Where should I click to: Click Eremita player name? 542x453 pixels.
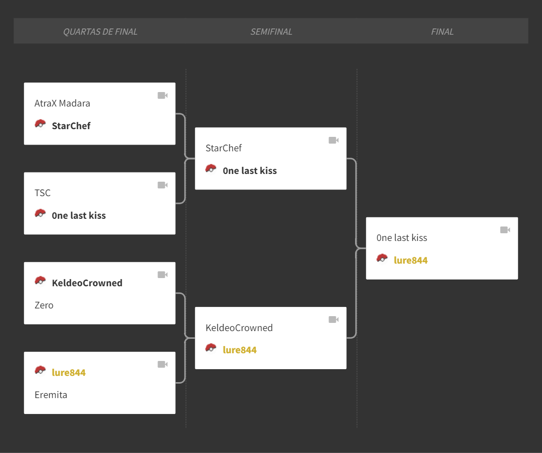click(51, 395)
